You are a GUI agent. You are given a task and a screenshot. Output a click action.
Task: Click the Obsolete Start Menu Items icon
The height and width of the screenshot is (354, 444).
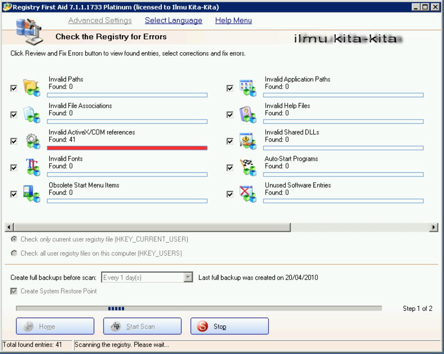(32, 194)
